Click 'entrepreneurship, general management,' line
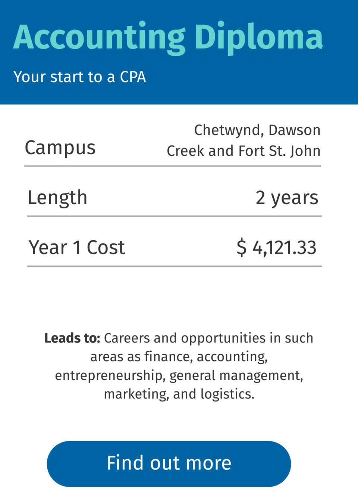Screen dimensions: 358x502 (179, 375)
